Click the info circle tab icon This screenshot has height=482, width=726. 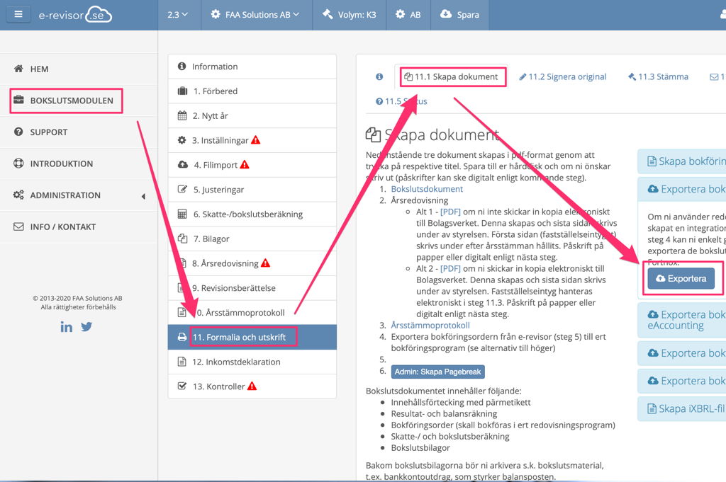click(379, 76)
